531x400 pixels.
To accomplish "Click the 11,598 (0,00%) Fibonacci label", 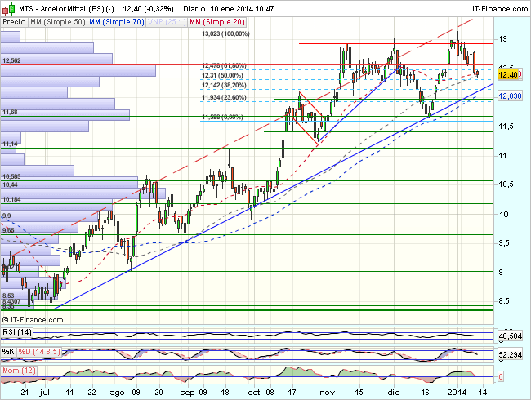I will pos(222,117).
